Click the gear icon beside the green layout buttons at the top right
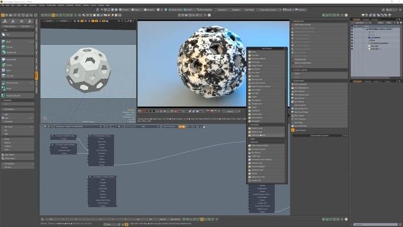Viewport: 403px width, 227px height. (x=346, y=15)
